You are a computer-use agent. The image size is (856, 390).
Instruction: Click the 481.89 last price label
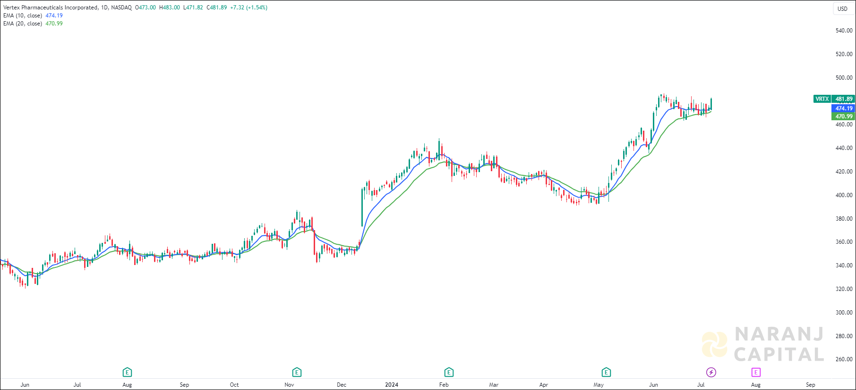click(x=844, y=99)
